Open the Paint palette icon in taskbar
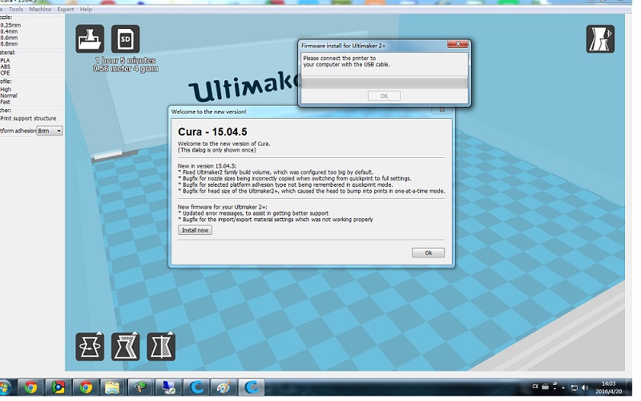The width and height of the screenshot is (641, 401). coord(224,387)
